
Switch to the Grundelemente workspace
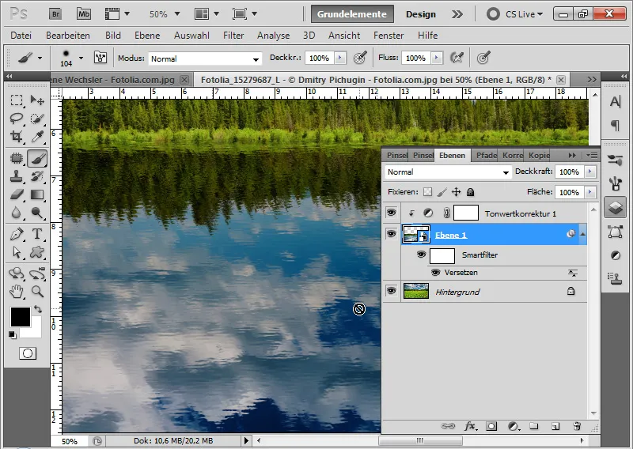(352, 14)
